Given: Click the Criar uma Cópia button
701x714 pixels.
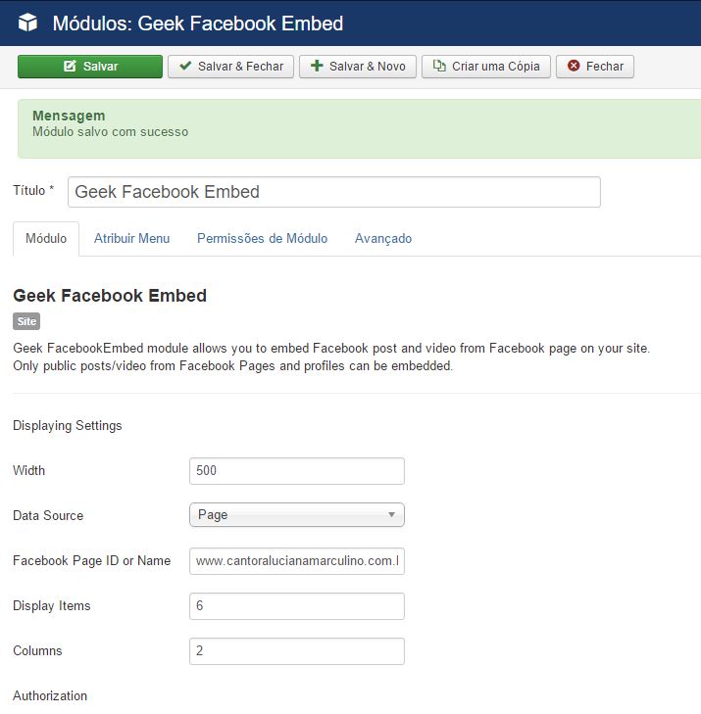Looking at the screenshot, I should [x=486, y=67].
